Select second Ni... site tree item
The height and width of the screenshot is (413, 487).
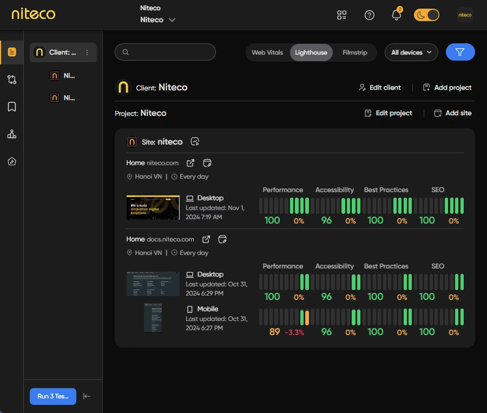pos(62,98)
